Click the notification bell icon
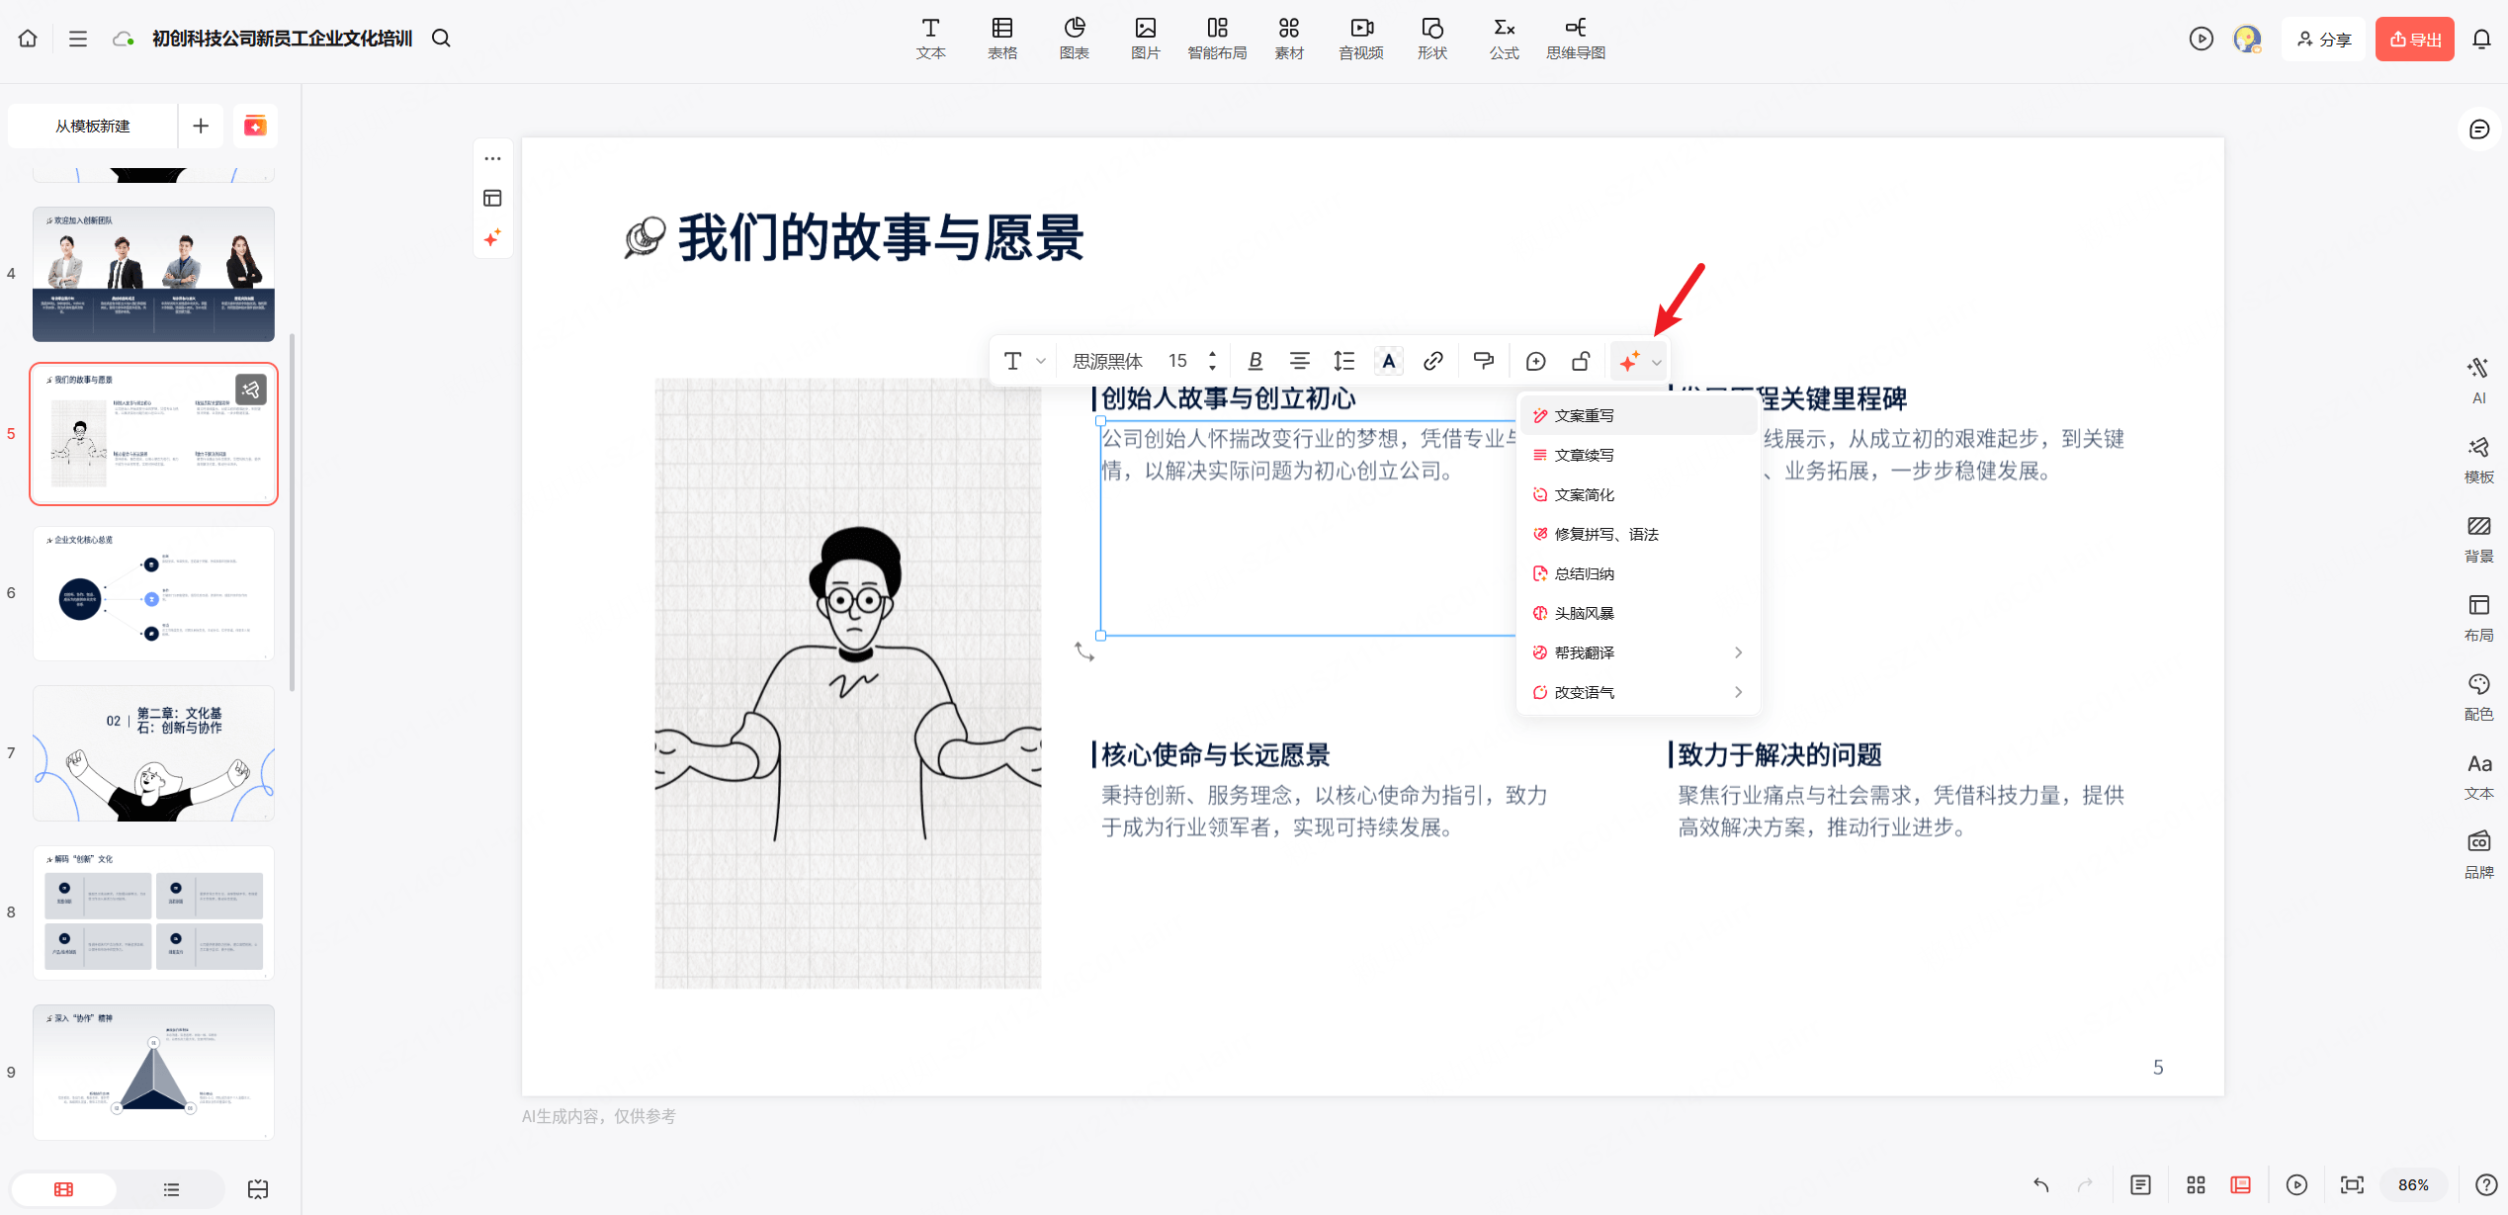 click(2481, 39)
